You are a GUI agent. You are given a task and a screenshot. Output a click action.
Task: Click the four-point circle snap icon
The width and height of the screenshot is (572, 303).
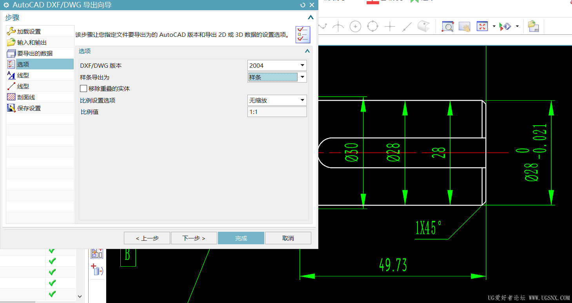372,26
